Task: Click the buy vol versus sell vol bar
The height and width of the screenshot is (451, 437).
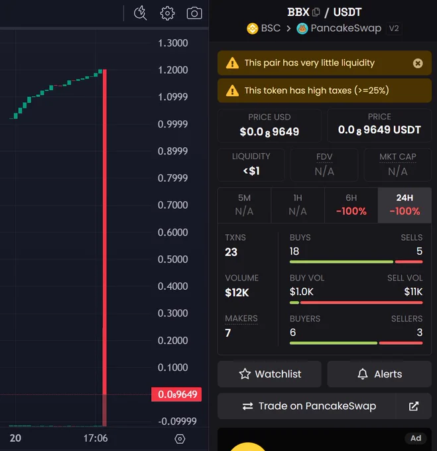Action: 356,302
